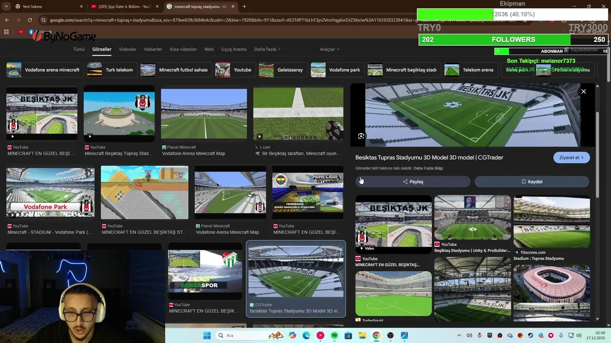This screenshot has width=611, height=343.
Task: Select the Videolar search filter
Action: click(127, 50)
